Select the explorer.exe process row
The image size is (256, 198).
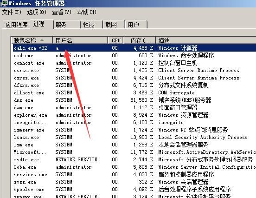[134, 115]
